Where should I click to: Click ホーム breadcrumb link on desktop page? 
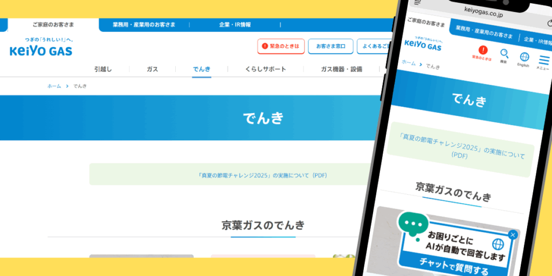point(54,86)
